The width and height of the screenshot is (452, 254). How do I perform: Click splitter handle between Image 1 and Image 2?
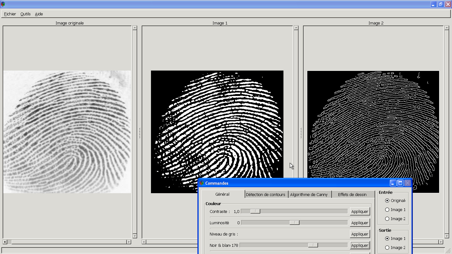301,133
